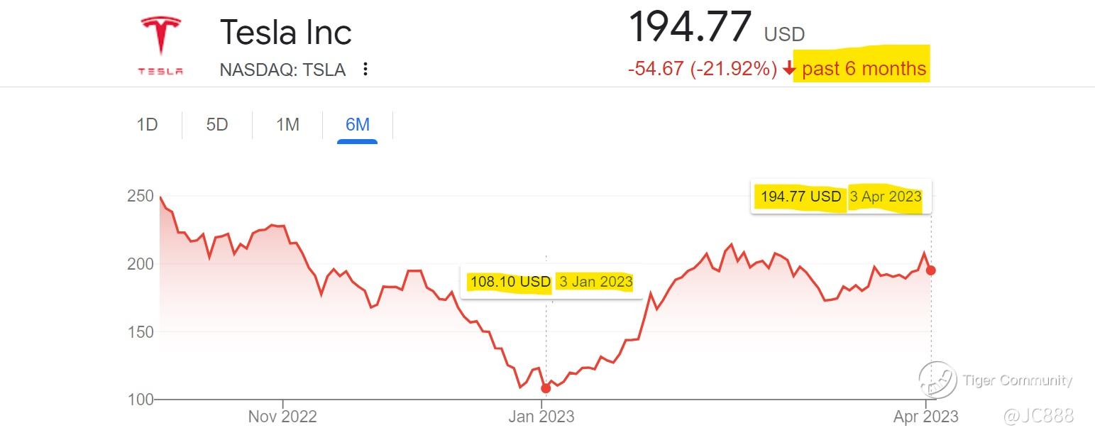
Task: Click the NASDAQ: TSLA ticker label
Action: click(x=282, y=70)
